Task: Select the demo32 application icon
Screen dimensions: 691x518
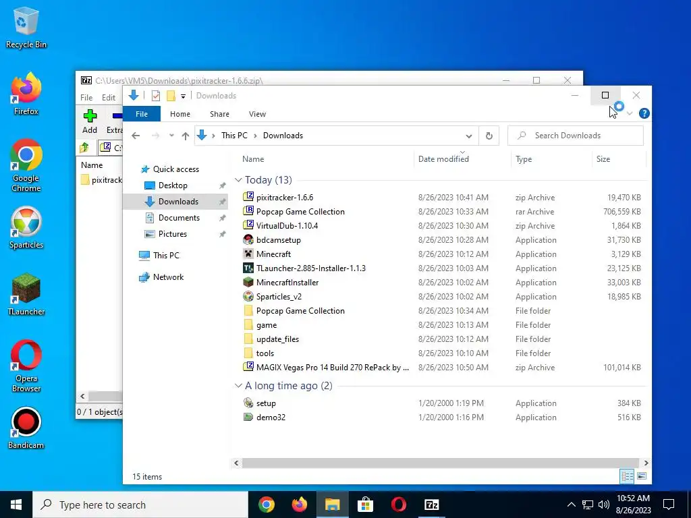Action: (248, 417)
